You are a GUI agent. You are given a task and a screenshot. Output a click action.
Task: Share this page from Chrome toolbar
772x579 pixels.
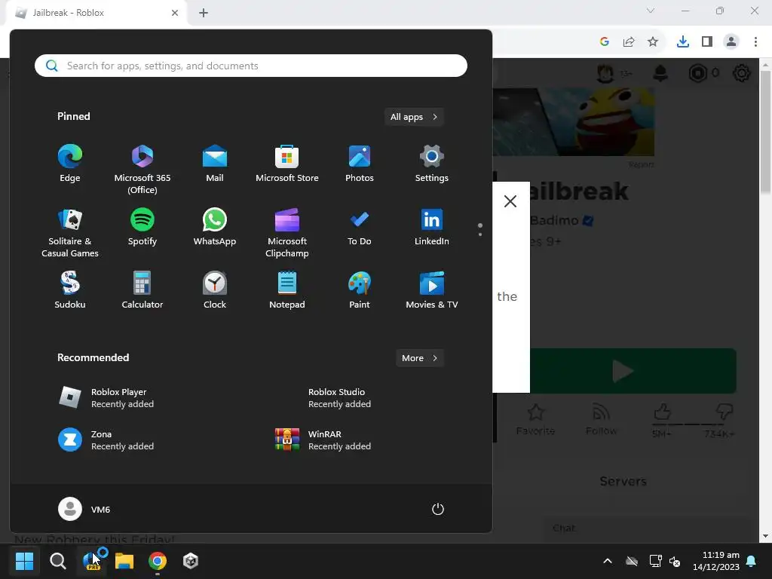click(x=629, y=42)
